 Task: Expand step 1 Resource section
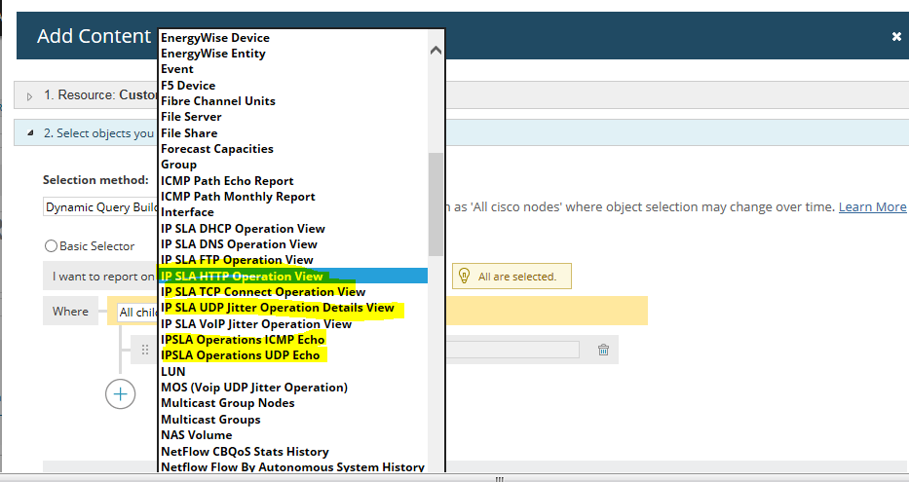[29, 96]
